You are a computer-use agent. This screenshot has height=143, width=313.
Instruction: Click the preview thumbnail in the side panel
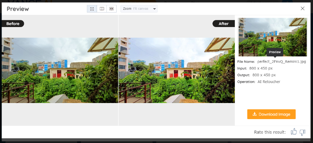pos(272,37)
